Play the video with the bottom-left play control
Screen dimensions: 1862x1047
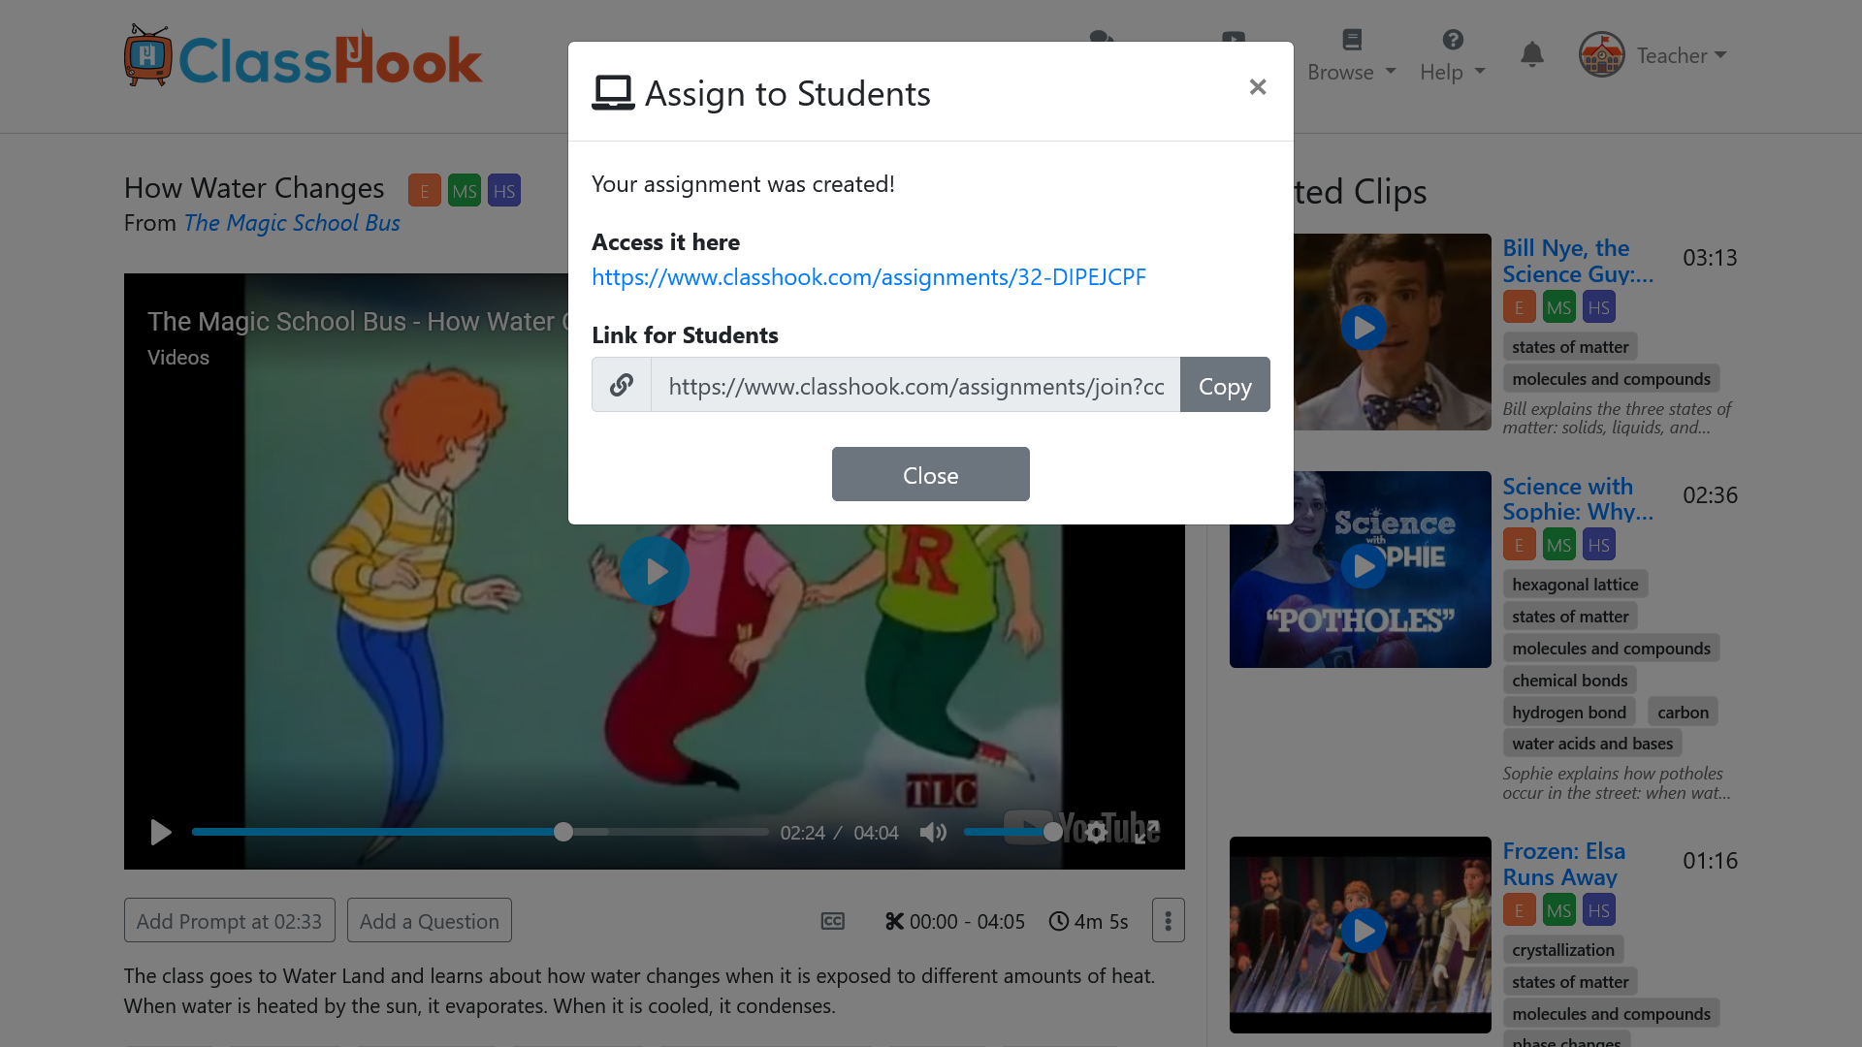point(161,833)
